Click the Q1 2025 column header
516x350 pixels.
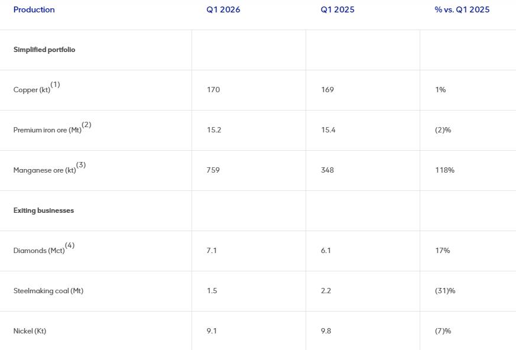pos(337,9)
